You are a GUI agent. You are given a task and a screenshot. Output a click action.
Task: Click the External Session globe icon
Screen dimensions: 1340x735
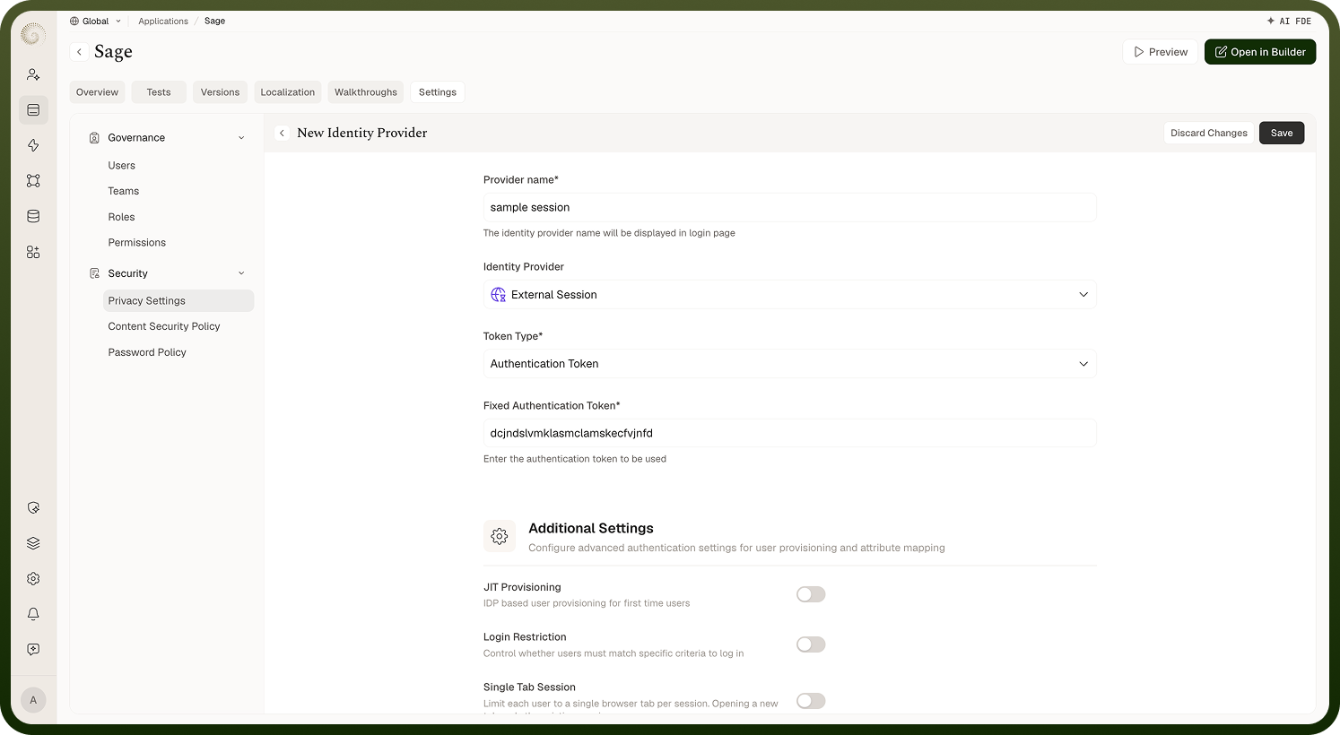499,295
